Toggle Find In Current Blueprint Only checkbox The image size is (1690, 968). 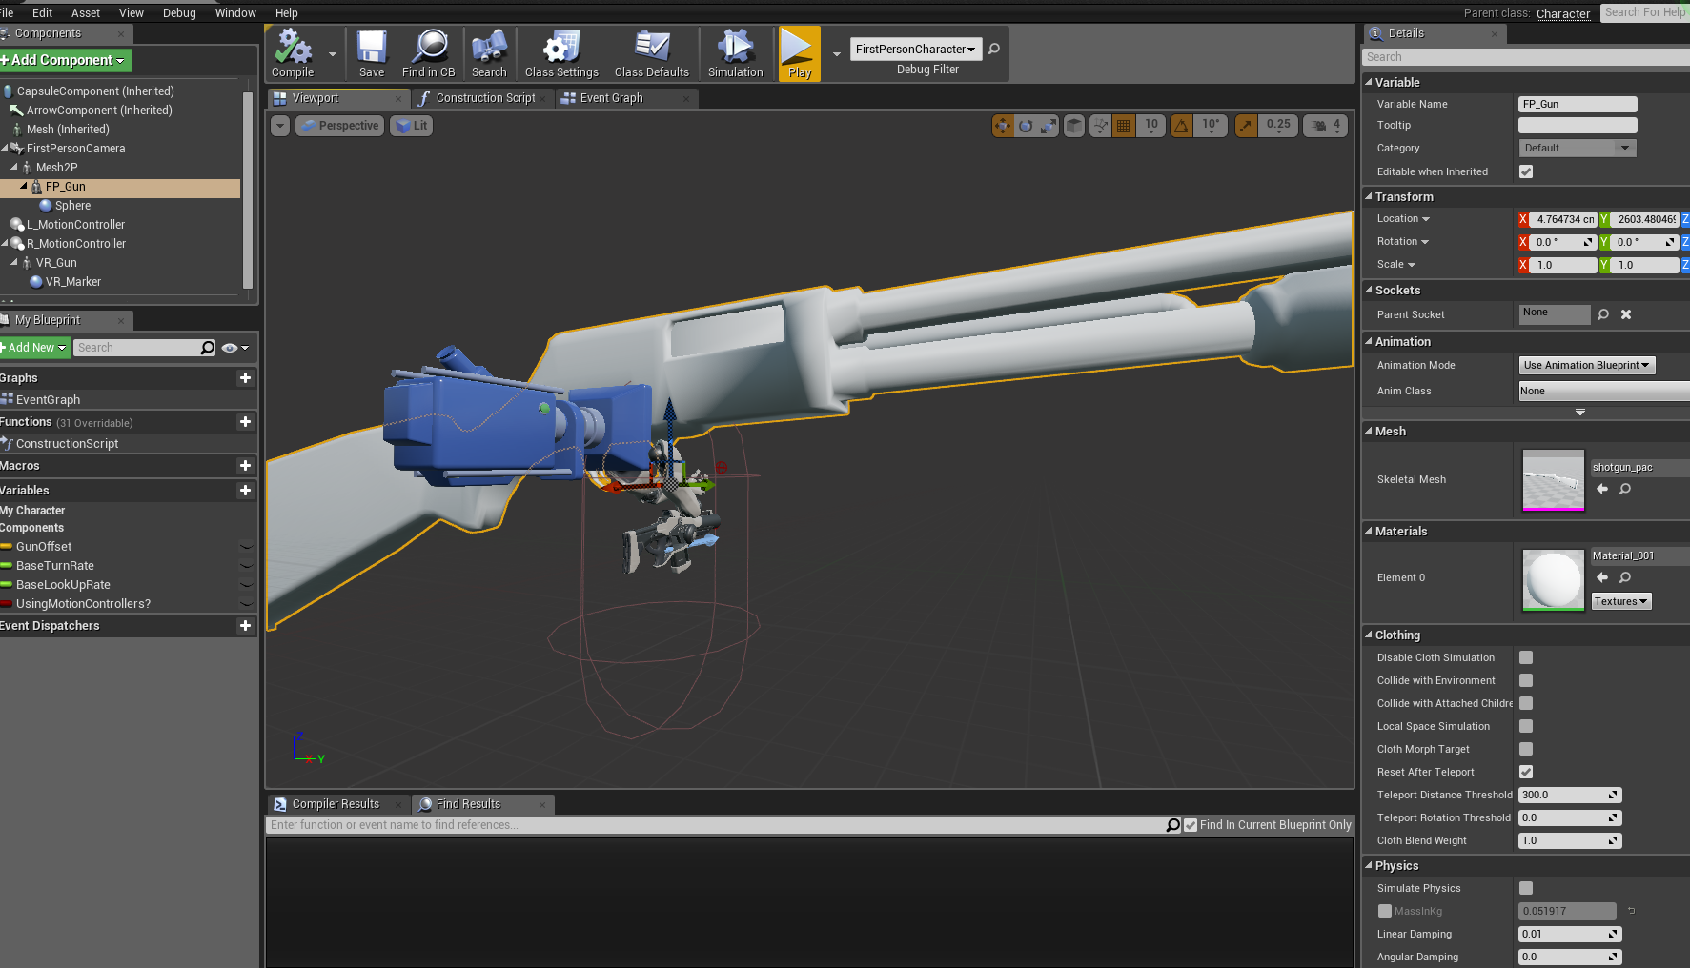[1191, 825]
